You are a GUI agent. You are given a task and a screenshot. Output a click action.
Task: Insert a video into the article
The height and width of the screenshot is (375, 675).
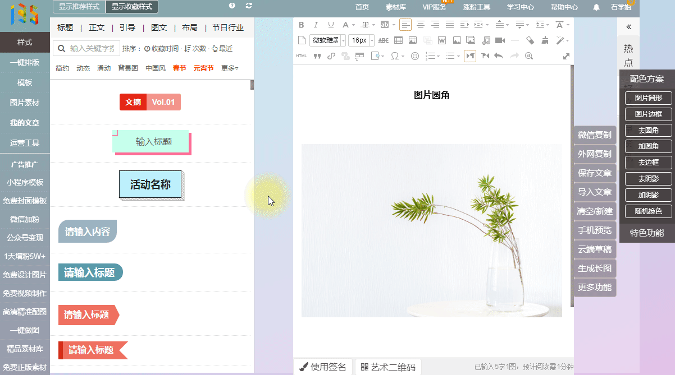[x=499, y=40]
